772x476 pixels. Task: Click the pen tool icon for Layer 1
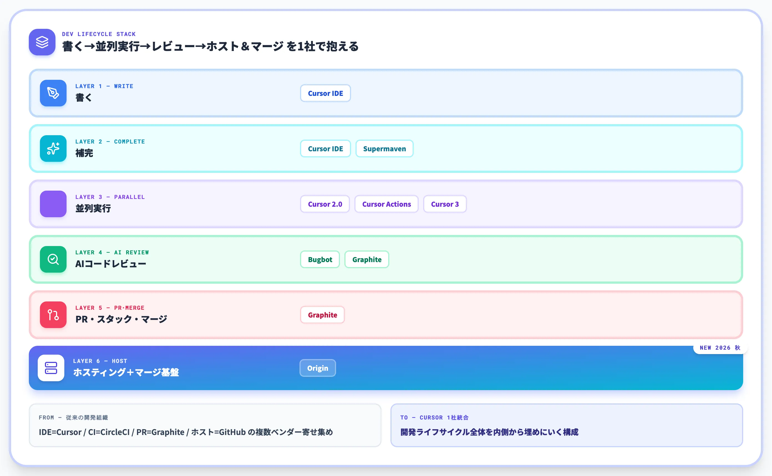(x=53, y=93)
